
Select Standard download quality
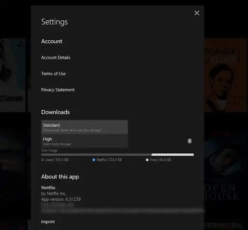click(85, 127)
